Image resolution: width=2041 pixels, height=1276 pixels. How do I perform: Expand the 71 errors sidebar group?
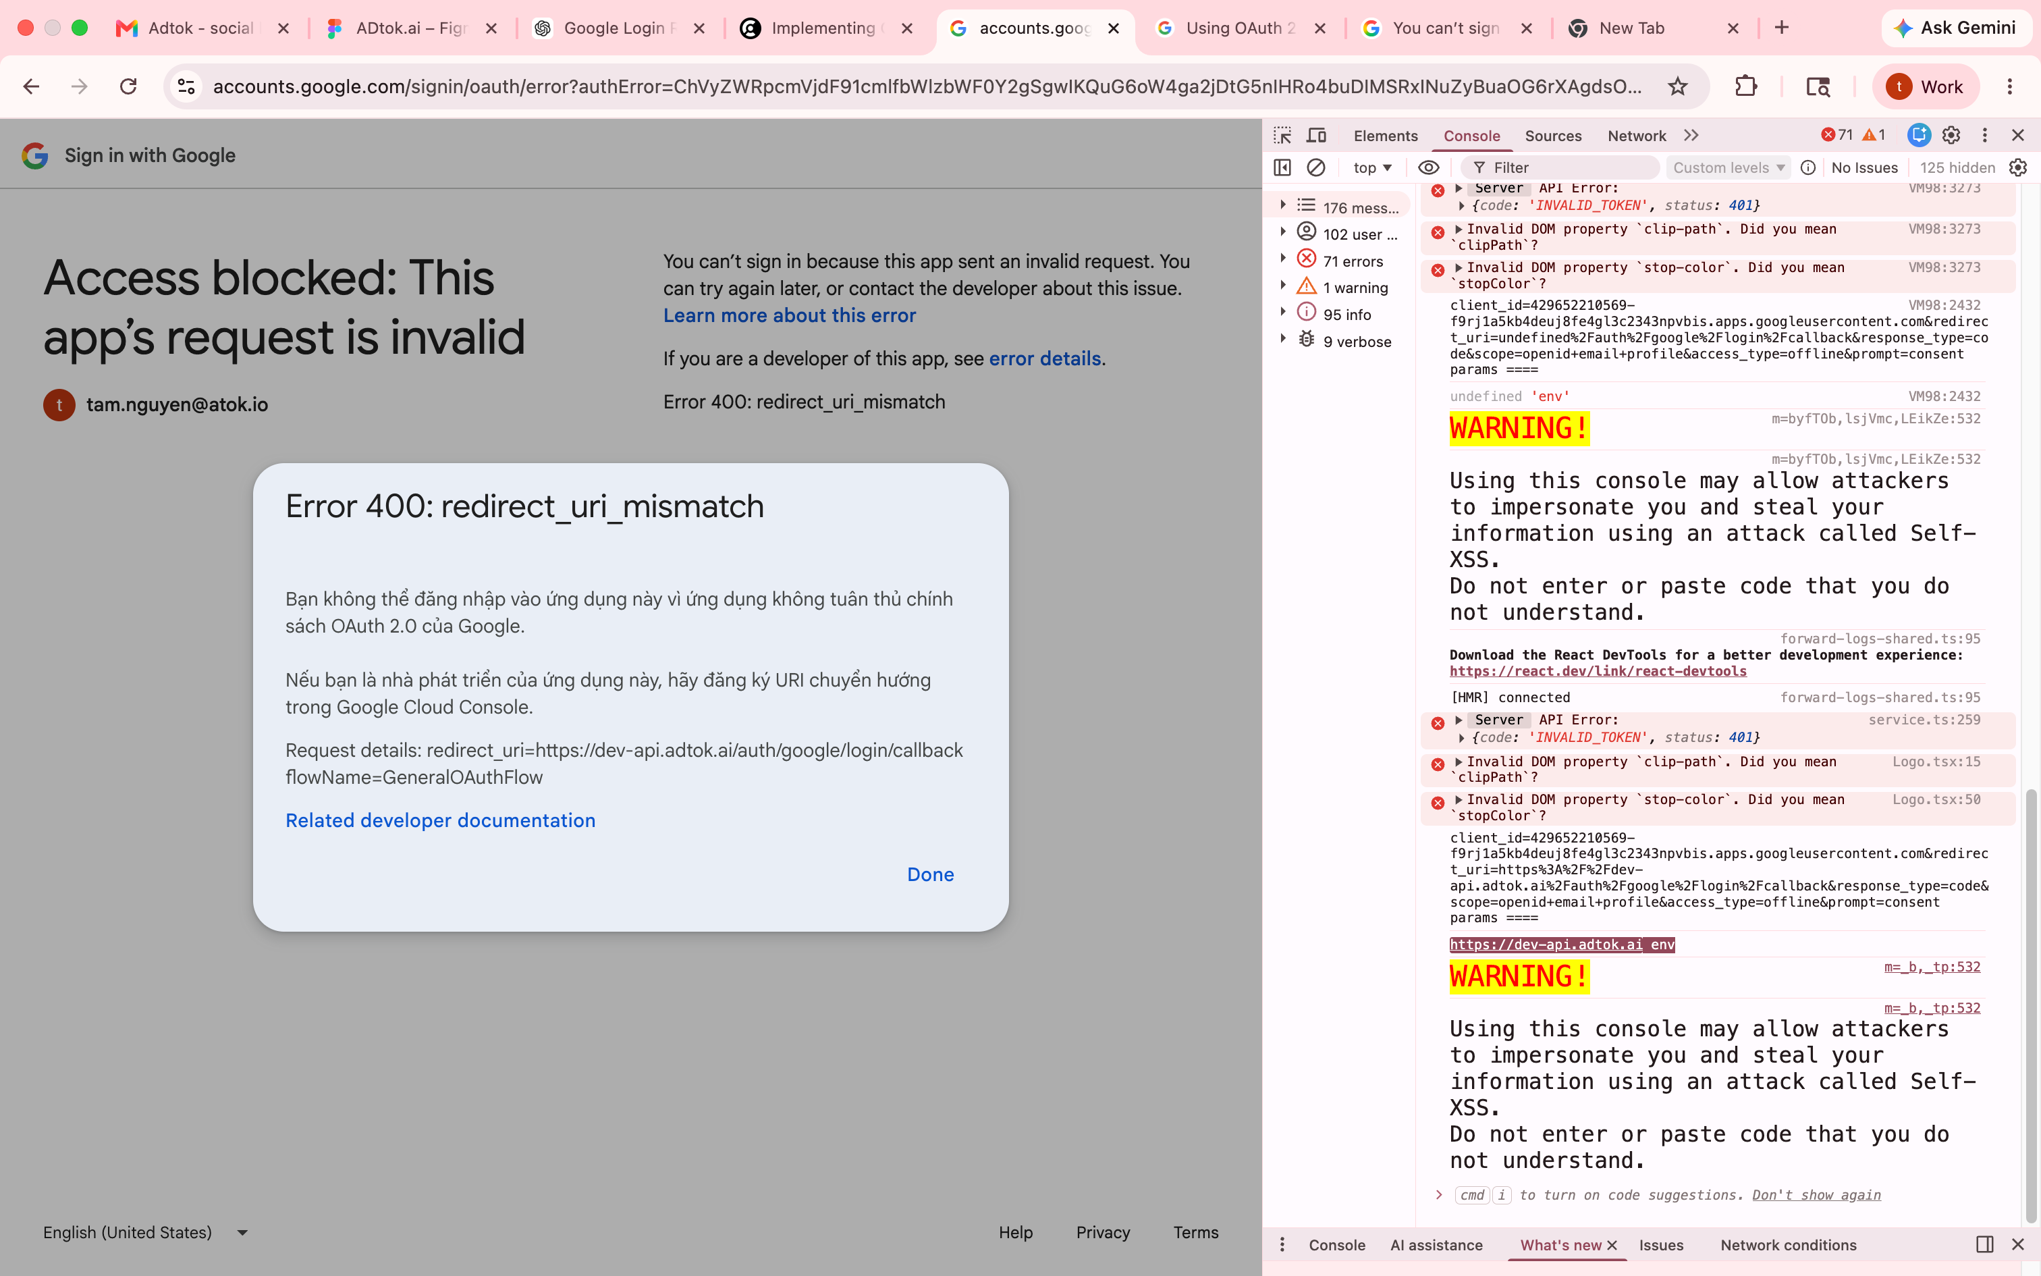coord(1283,258)
